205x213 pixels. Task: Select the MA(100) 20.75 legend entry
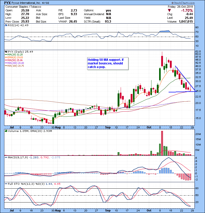tap(15, 66)
